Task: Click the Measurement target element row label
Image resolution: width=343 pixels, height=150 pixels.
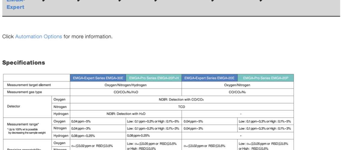Action: tap(29, 85)
